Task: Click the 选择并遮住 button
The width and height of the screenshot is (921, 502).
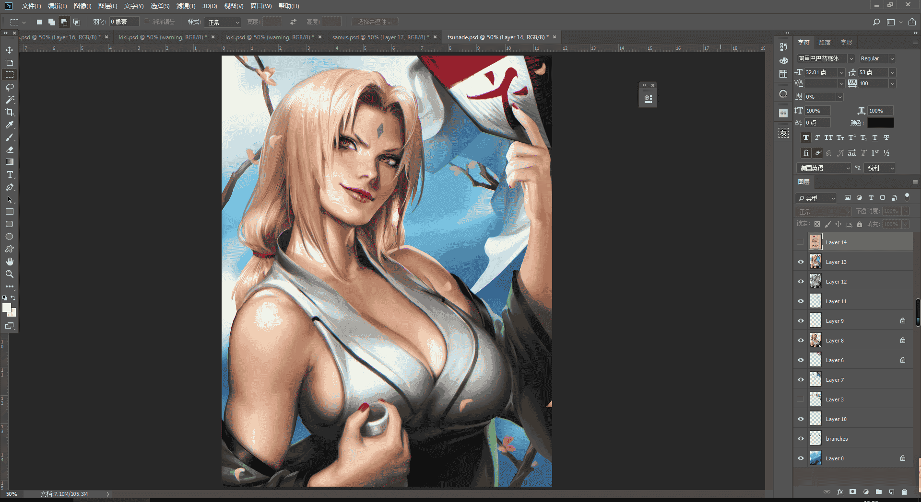Action: [375, 22]
